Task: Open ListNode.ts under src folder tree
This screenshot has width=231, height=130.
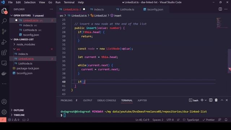Action: [25, 64]
